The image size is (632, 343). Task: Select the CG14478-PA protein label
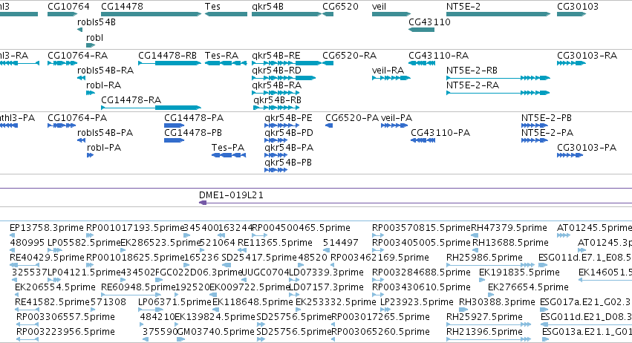(194, 118)
